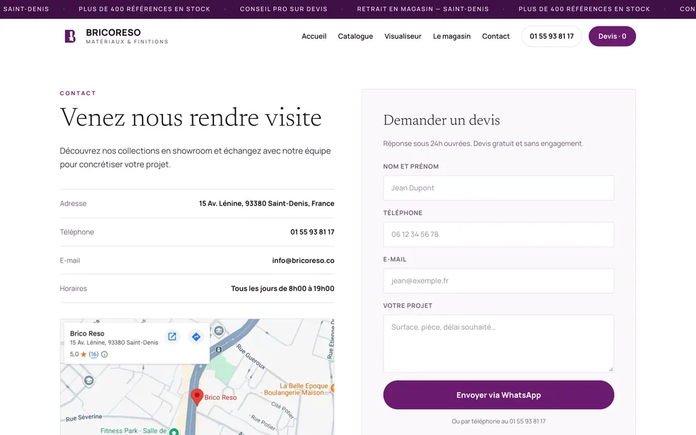Viewport: 696px width, 435px height.
Task: Open the (16) reviews link on map card
Action: [x=93, y=354]
